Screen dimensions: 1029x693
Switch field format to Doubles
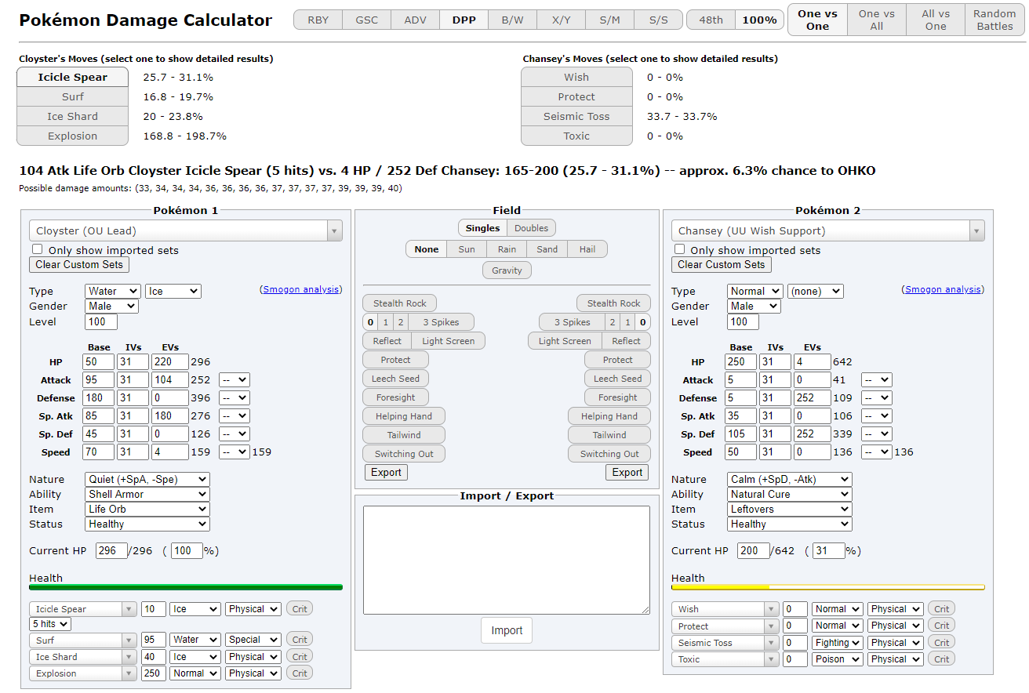click(532, 228)
